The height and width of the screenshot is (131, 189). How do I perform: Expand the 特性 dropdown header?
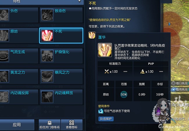click(x=42, y=2)
